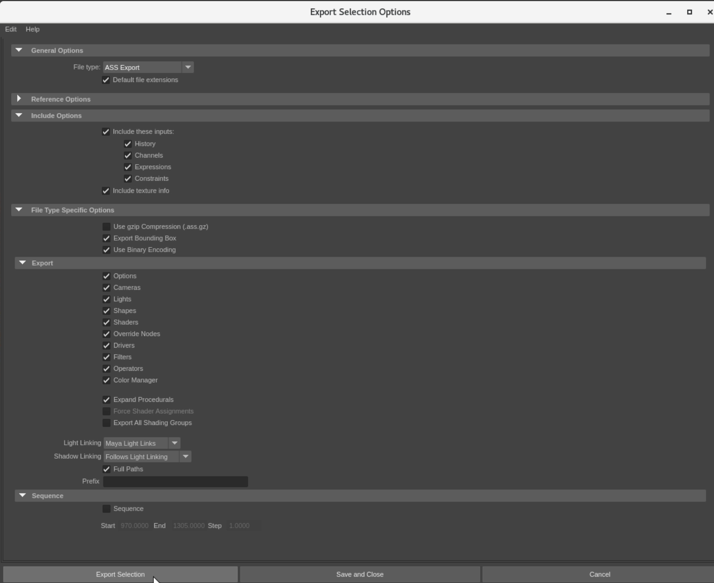This screenshot has width=714, height=583.
Task: Collapse the Sequence section arrow
Action: (22, 495)
